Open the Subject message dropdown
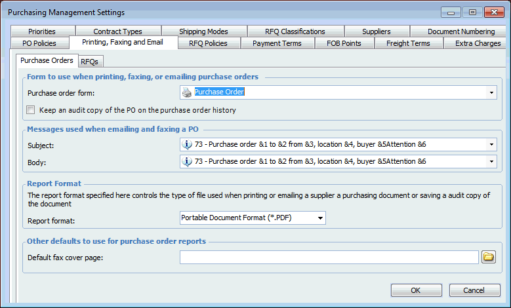 click(x=491, y=144)
